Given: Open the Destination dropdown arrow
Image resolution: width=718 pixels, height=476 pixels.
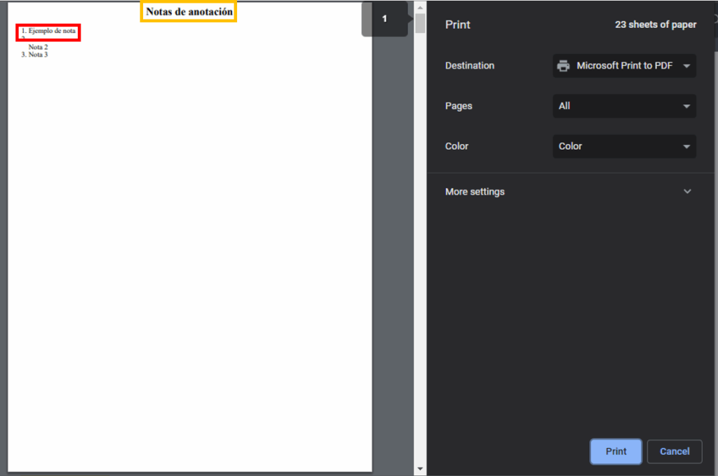Looking at the screenshot, I should pos(686,66).
